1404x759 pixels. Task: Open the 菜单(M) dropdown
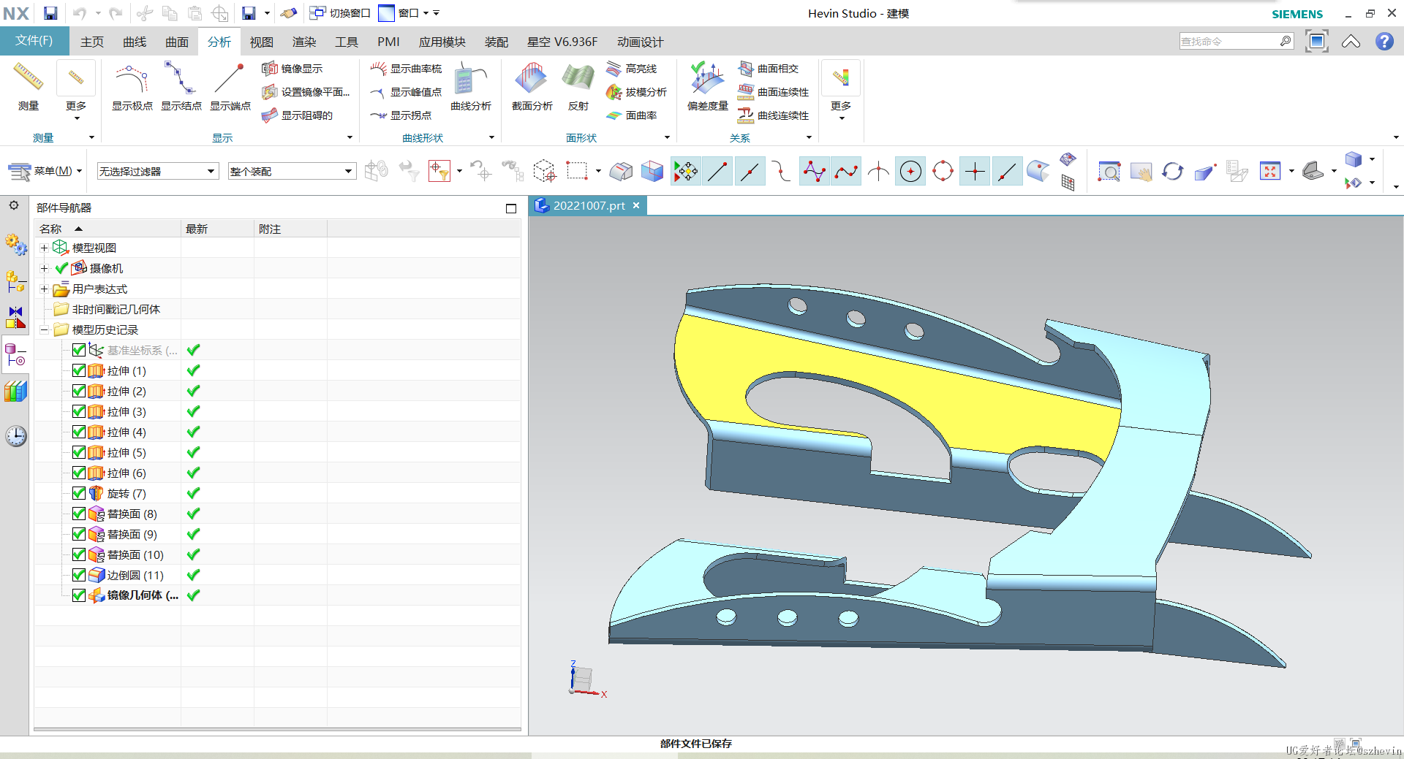tap(45, 172)
